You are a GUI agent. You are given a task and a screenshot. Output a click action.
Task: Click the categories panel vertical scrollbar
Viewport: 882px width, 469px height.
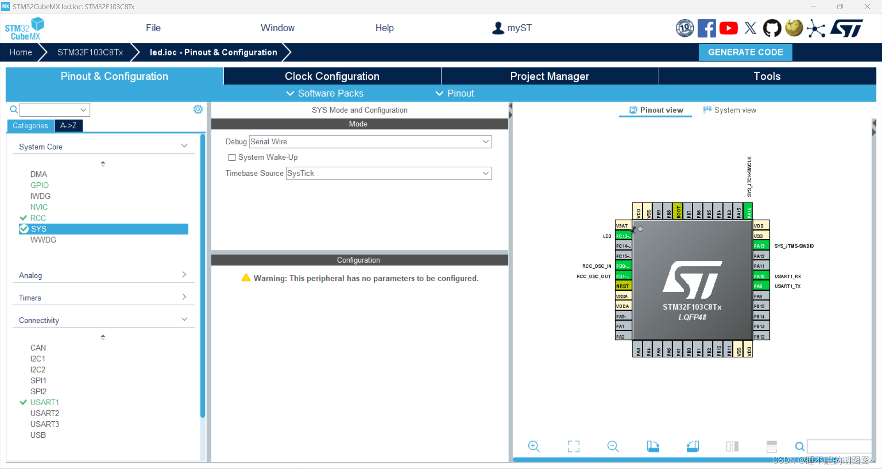(x=203, y=276)
